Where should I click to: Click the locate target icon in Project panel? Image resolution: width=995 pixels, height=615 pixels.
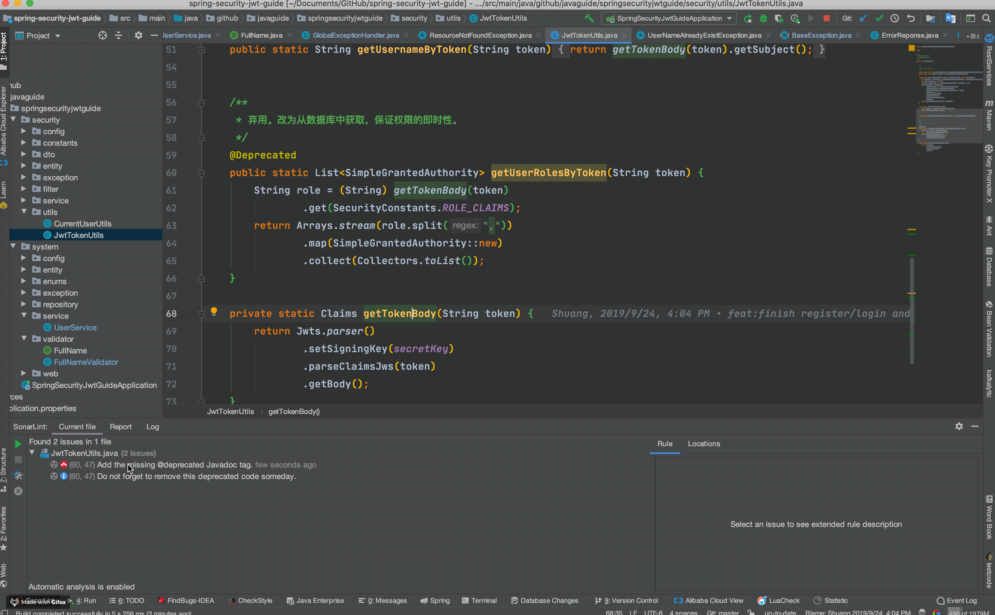[x=103, y=36]
